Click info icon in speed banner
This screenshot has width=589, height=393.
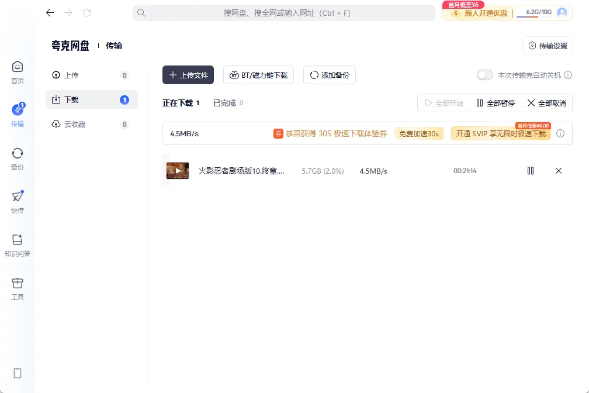tap(560, 133)
